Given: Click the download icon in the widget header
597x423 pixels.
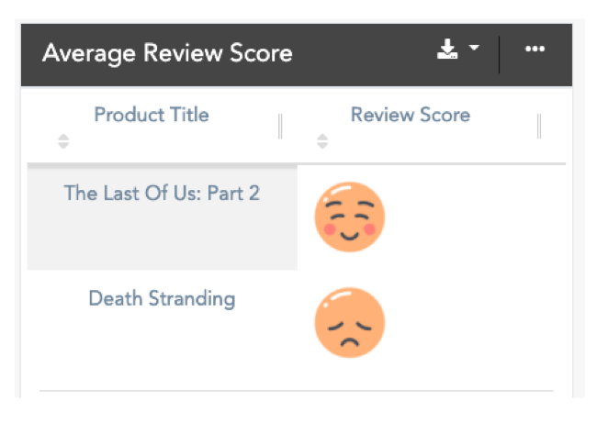Looking at the screenshot, I should (x=447, y=50).
